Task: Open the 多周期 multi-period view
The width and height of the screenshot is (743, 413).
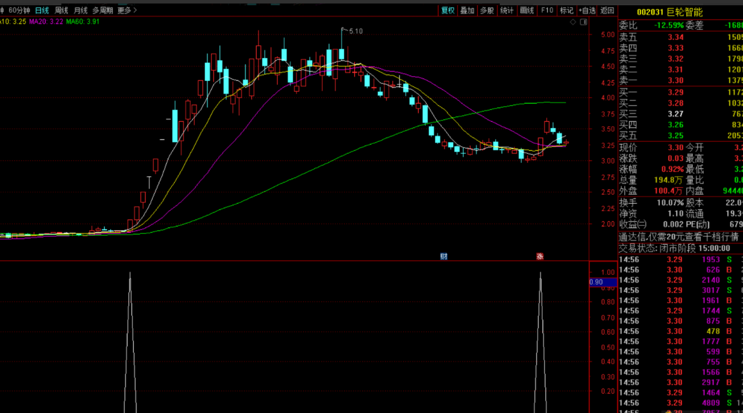Action: tap(102, 11)
